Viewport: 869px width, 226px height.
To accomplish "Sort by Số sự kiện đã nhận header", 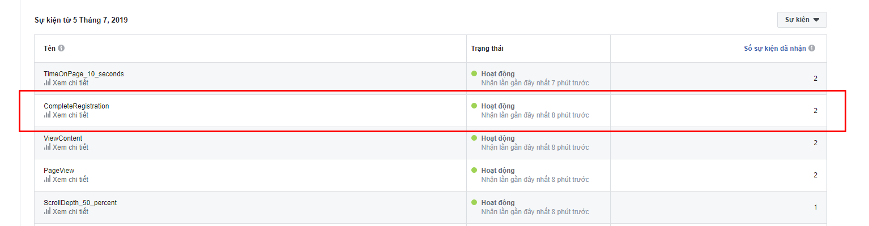I will click(x=774, y=49).
